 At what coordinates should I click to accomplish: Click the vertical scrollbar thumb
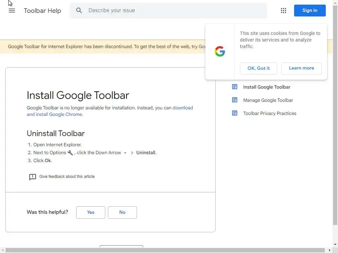tap(335, 115)
